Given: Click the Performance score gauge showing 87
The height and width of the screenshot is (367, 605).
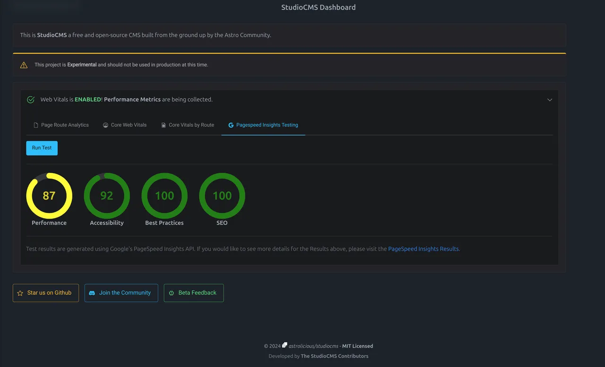Looking at the screenshot, I should 49,196.
